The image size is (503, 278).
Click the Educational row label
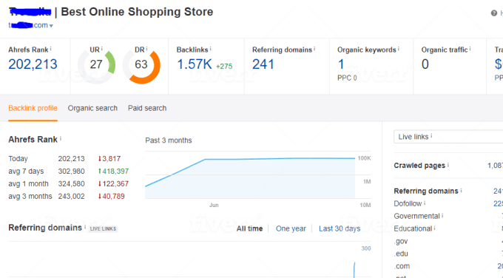(413, 228)
